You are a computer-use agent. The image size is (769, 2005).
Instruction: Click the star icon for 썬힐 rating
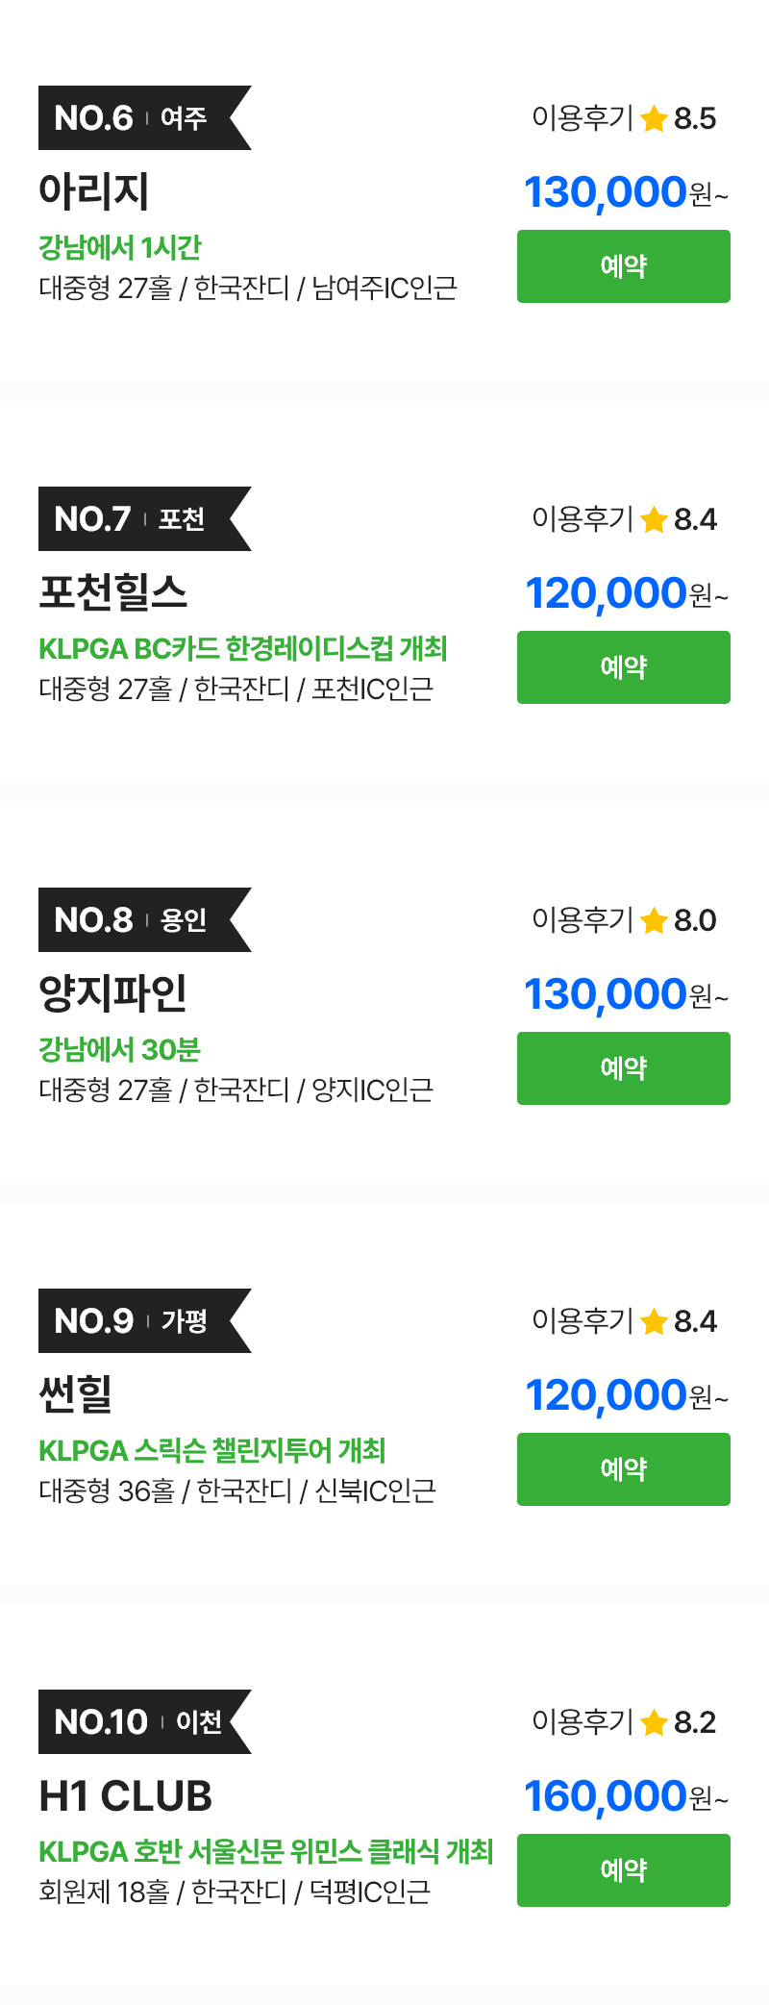pyautogui.click(x=654, y=1322)
